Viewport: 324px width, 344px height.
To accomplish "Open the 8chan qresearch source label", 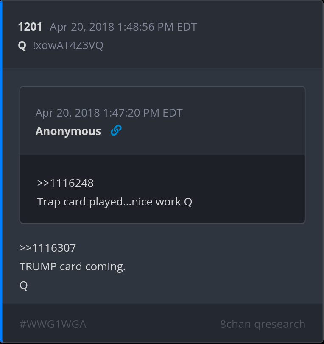I will [x=263, y=324].
